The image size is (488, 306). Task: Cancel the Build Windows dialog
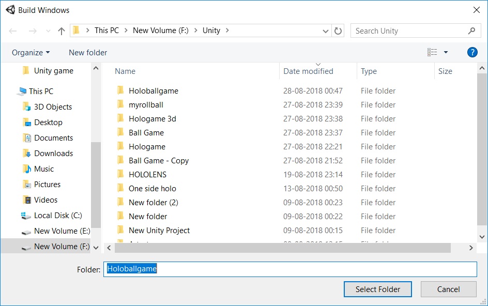449,289
